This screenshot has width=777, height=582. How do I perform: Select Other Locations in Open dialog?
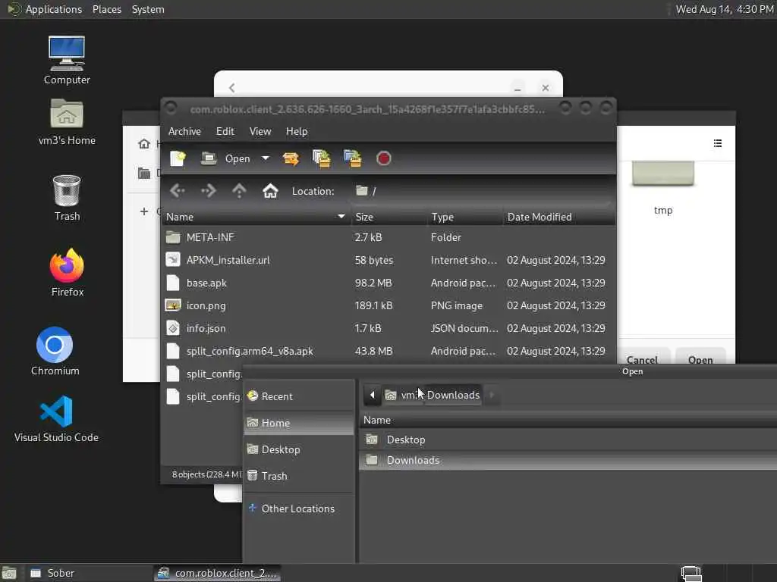(x=299, y=508)
